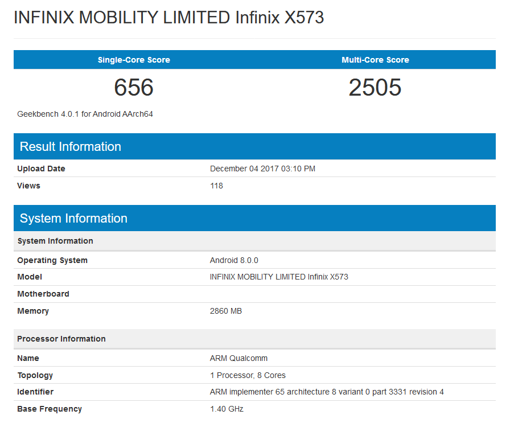
Task: Select the 'Base Frequency' label
Action: [x=50, y=409]
